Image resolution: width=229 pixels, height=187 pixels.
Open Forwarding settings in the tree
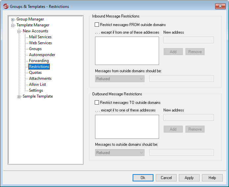tap(39, 61)
